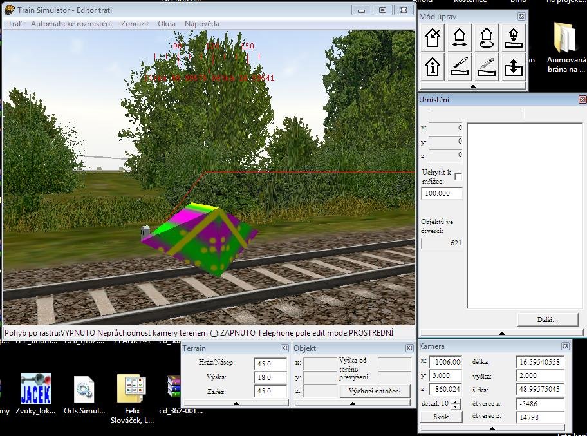Close the Terrain panel
Screen dimensions: 587x436
click(x=284, y=348)
